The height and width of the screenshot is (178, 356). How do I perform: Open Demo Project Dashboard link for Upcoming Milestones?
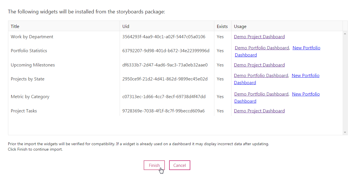259,65
